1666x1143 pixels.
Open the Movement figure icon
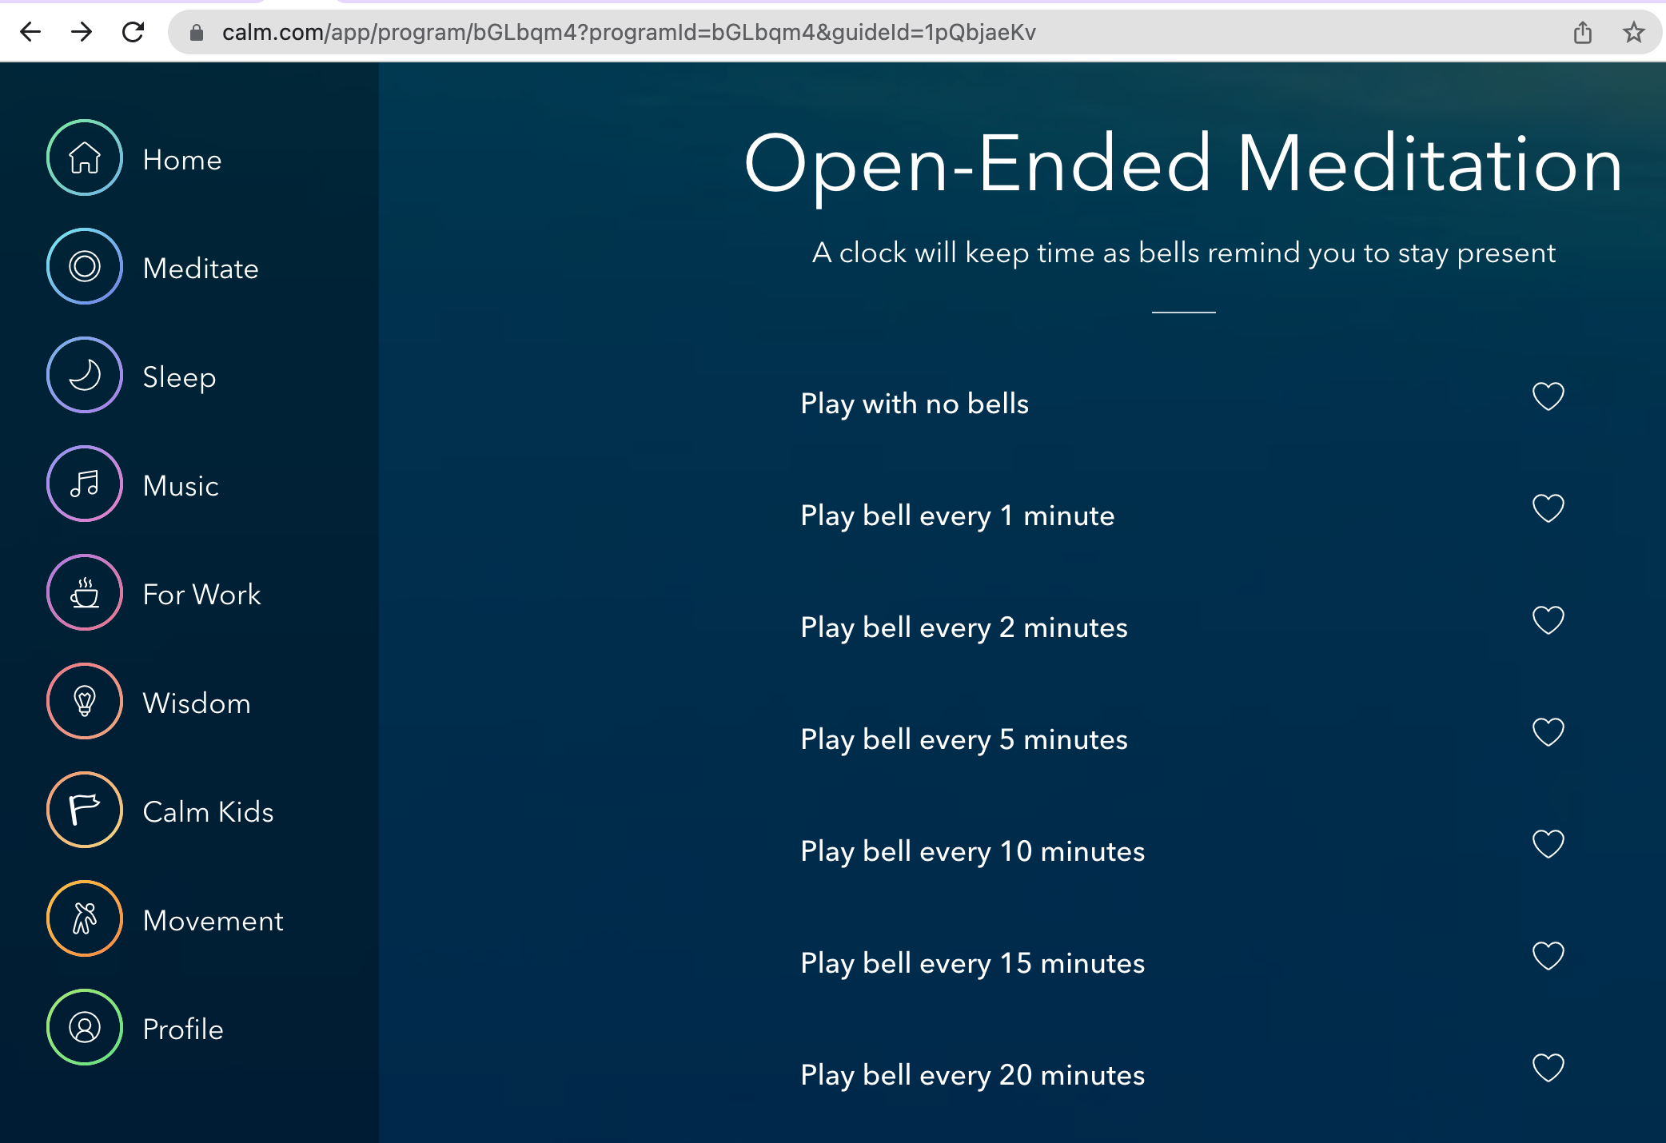point(85,918)
